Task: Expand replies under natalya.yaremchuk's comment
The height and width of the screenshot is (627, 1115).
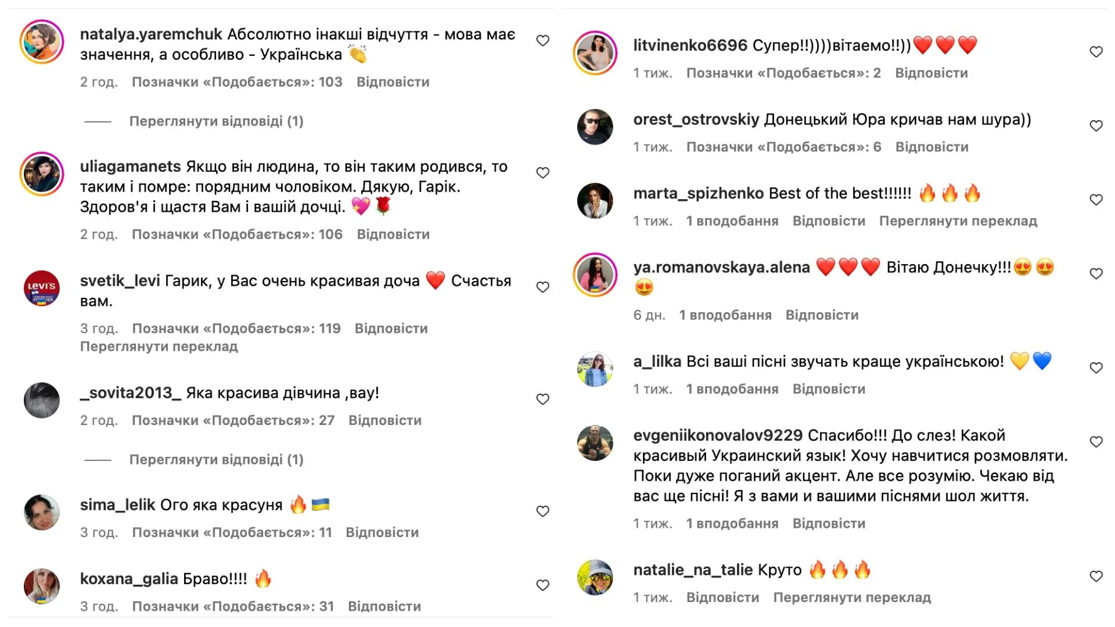Action: [216, 121]
